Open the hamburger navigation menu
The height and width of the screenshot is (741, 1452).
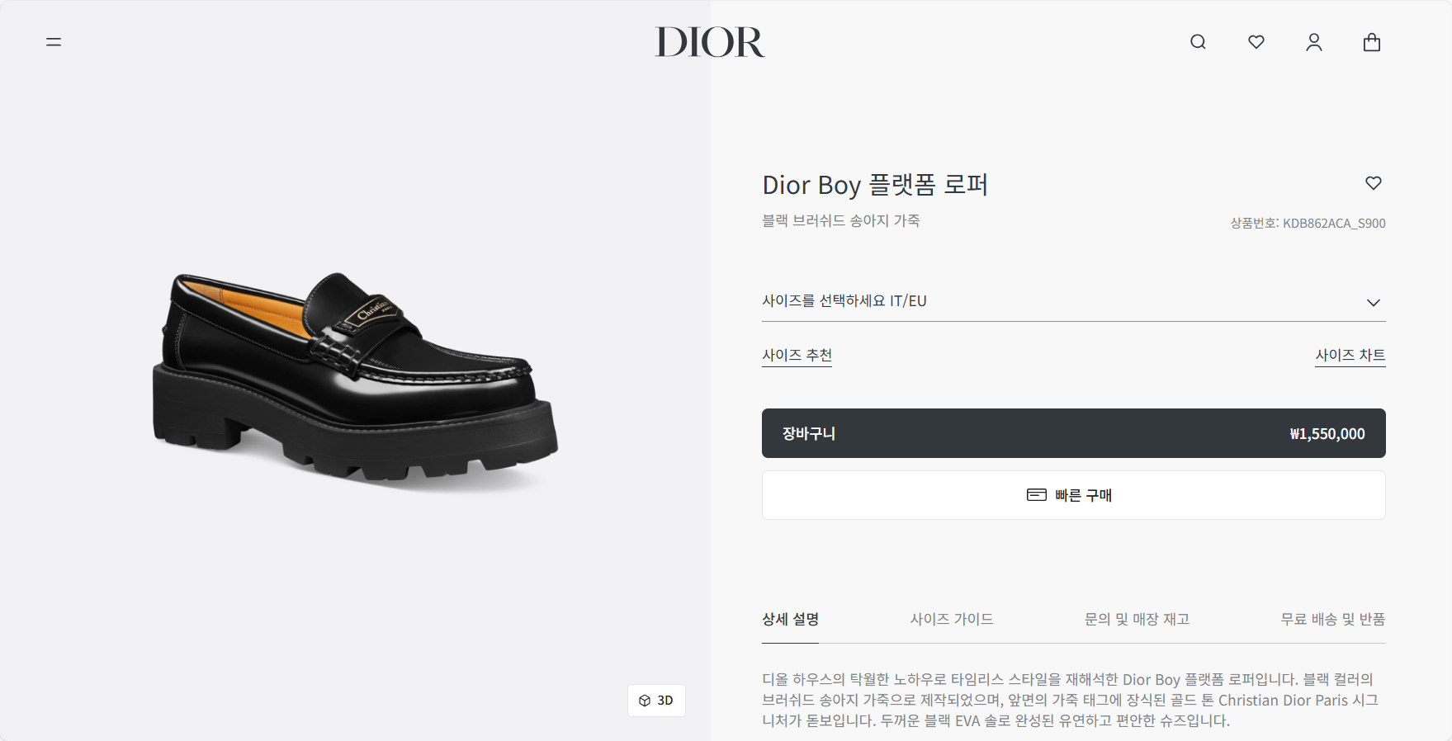point(54,42)
